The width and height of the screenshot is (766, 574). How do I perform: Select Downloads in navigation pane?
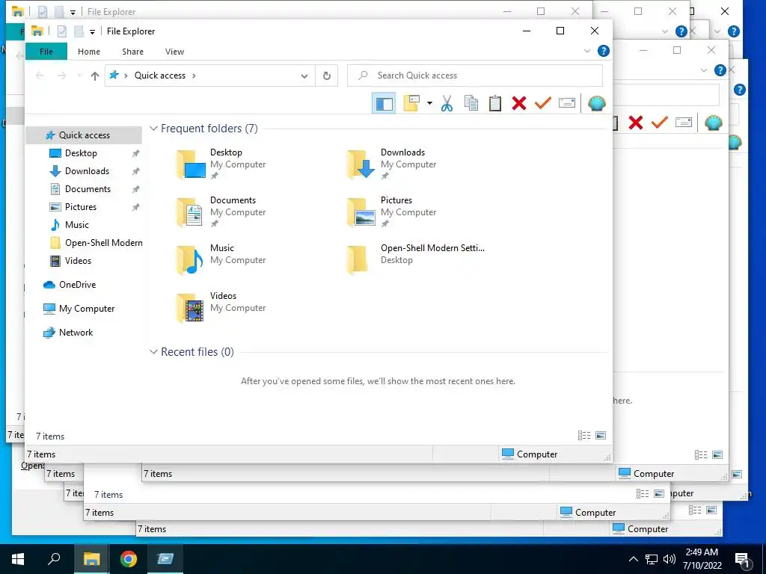[x=87, y=171]
